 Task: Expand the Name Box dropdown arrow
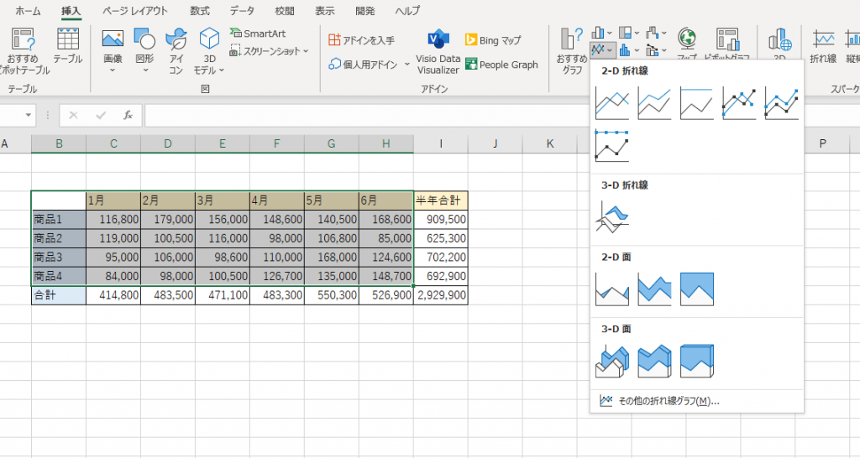pyautogui.click(x=29, y=116)
